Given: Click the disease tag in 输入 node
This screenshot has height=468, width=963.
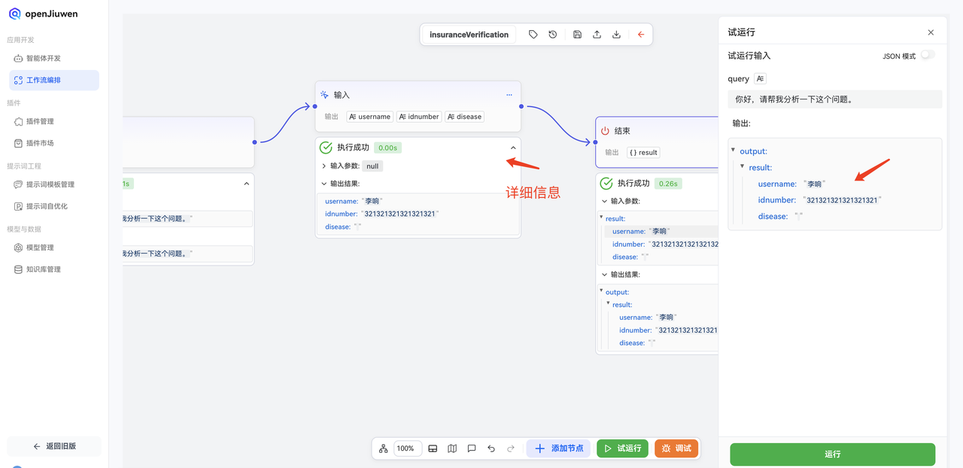Looking at the screenshot, I should (464, 117).
